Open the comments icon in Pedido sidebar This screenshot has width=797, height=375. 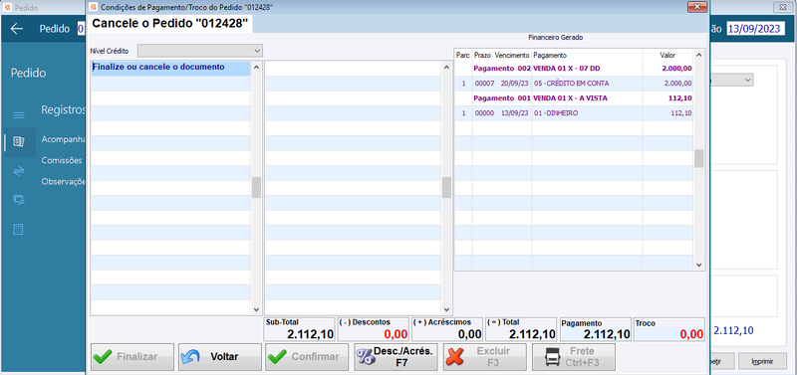coord(19,200)
